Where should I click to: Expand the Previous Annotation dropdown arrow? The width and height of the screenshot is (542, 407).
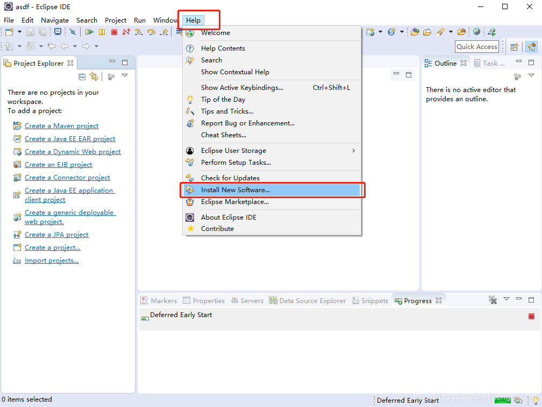41,46
